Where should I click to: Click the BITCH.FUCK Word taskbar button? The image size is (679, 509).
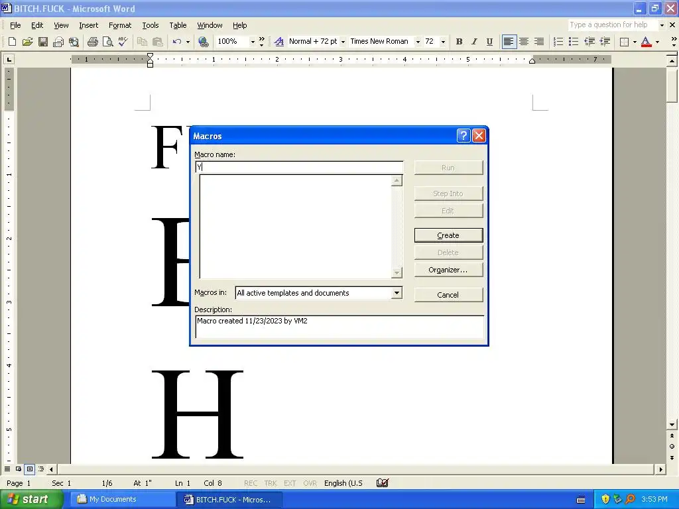pos(229,499)
